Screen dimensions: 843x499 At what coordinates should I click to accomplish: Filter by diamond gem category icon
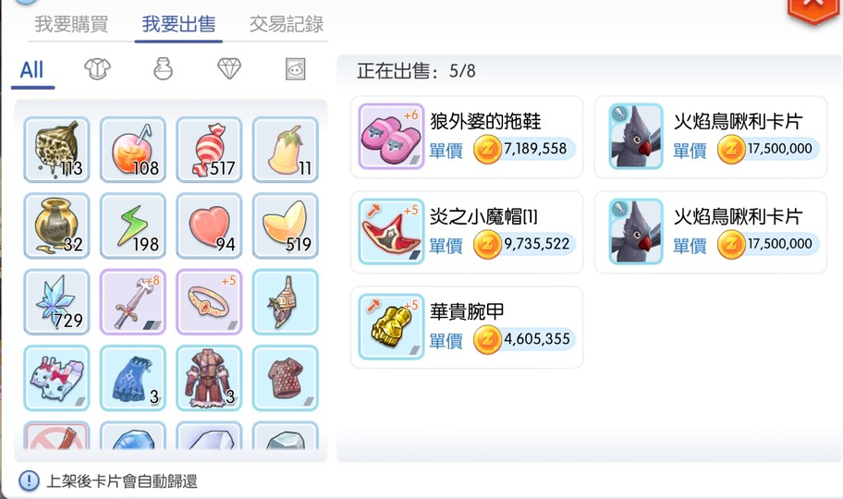tap(229, 68)
